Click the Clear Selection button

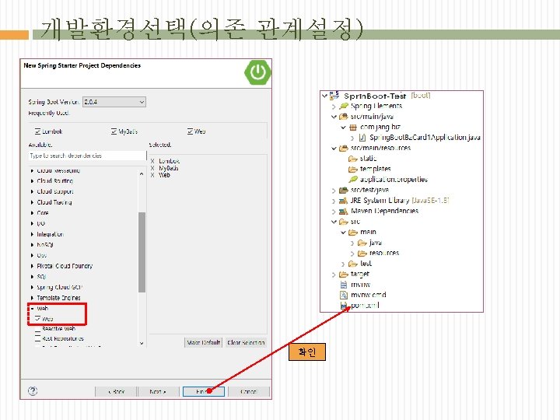[x=246, y=342]
